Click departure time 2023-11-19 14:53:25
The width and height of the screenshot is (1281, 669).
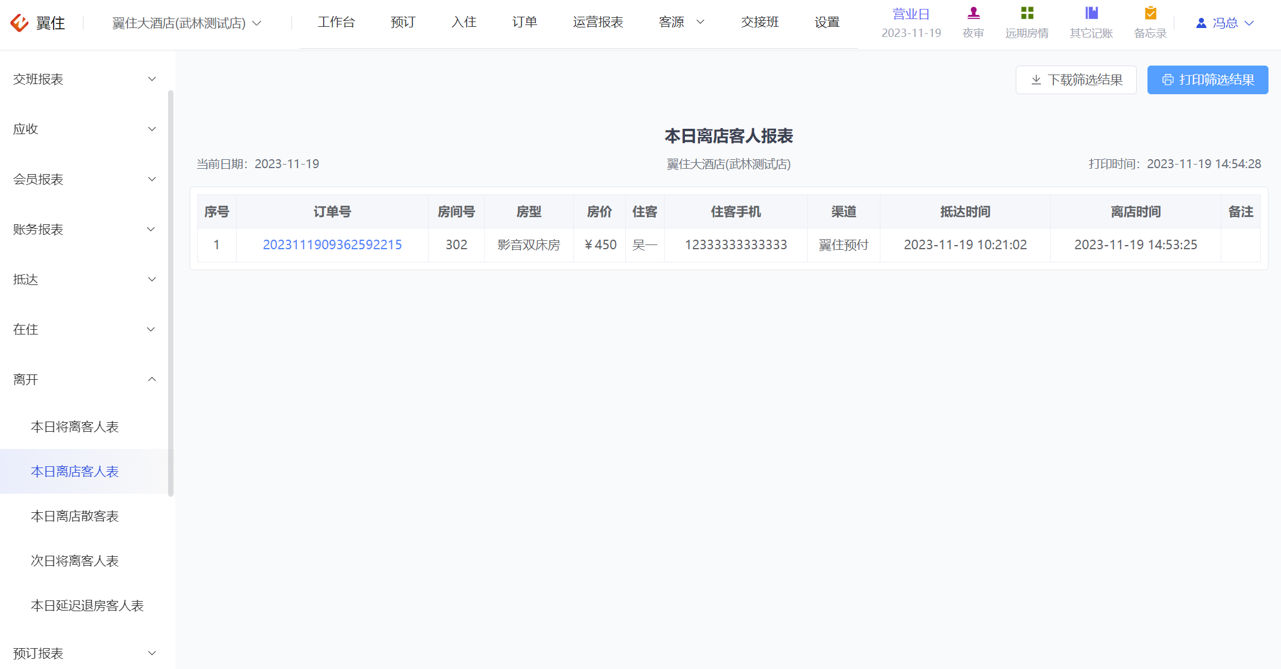click(1136, 244)
